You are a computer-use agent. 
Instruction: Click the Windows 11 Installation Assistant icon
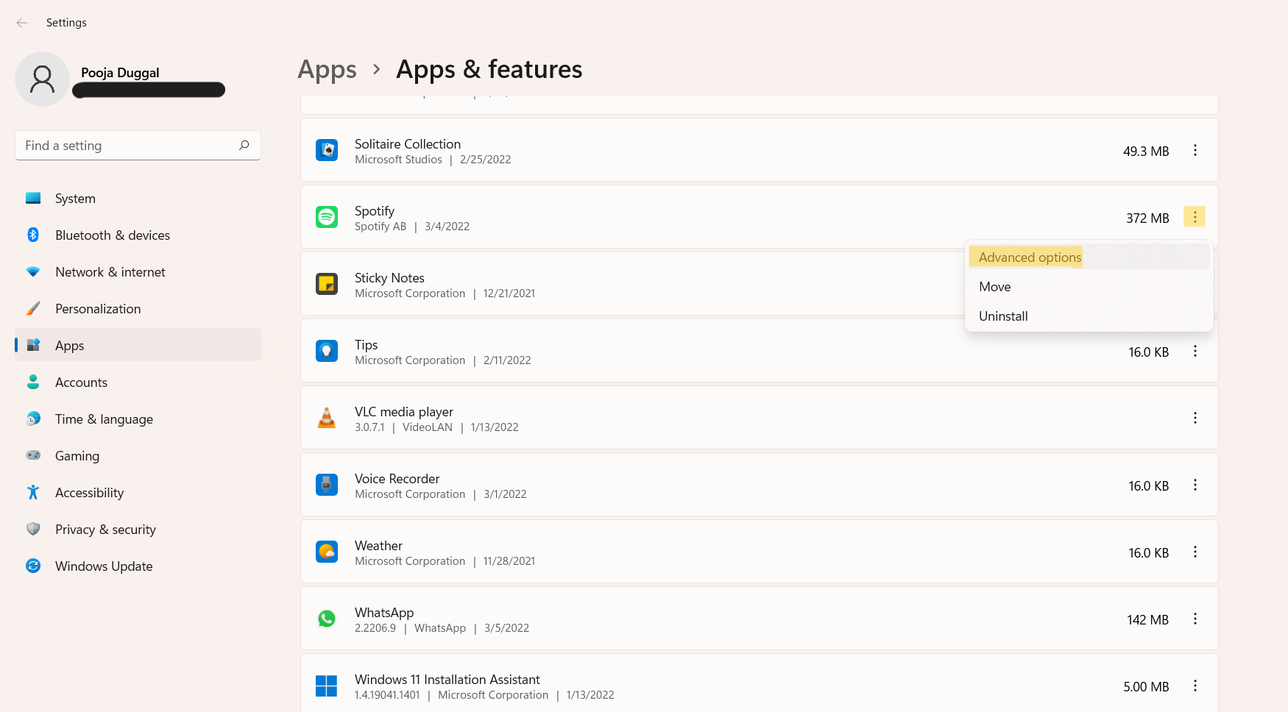[327, 686]
